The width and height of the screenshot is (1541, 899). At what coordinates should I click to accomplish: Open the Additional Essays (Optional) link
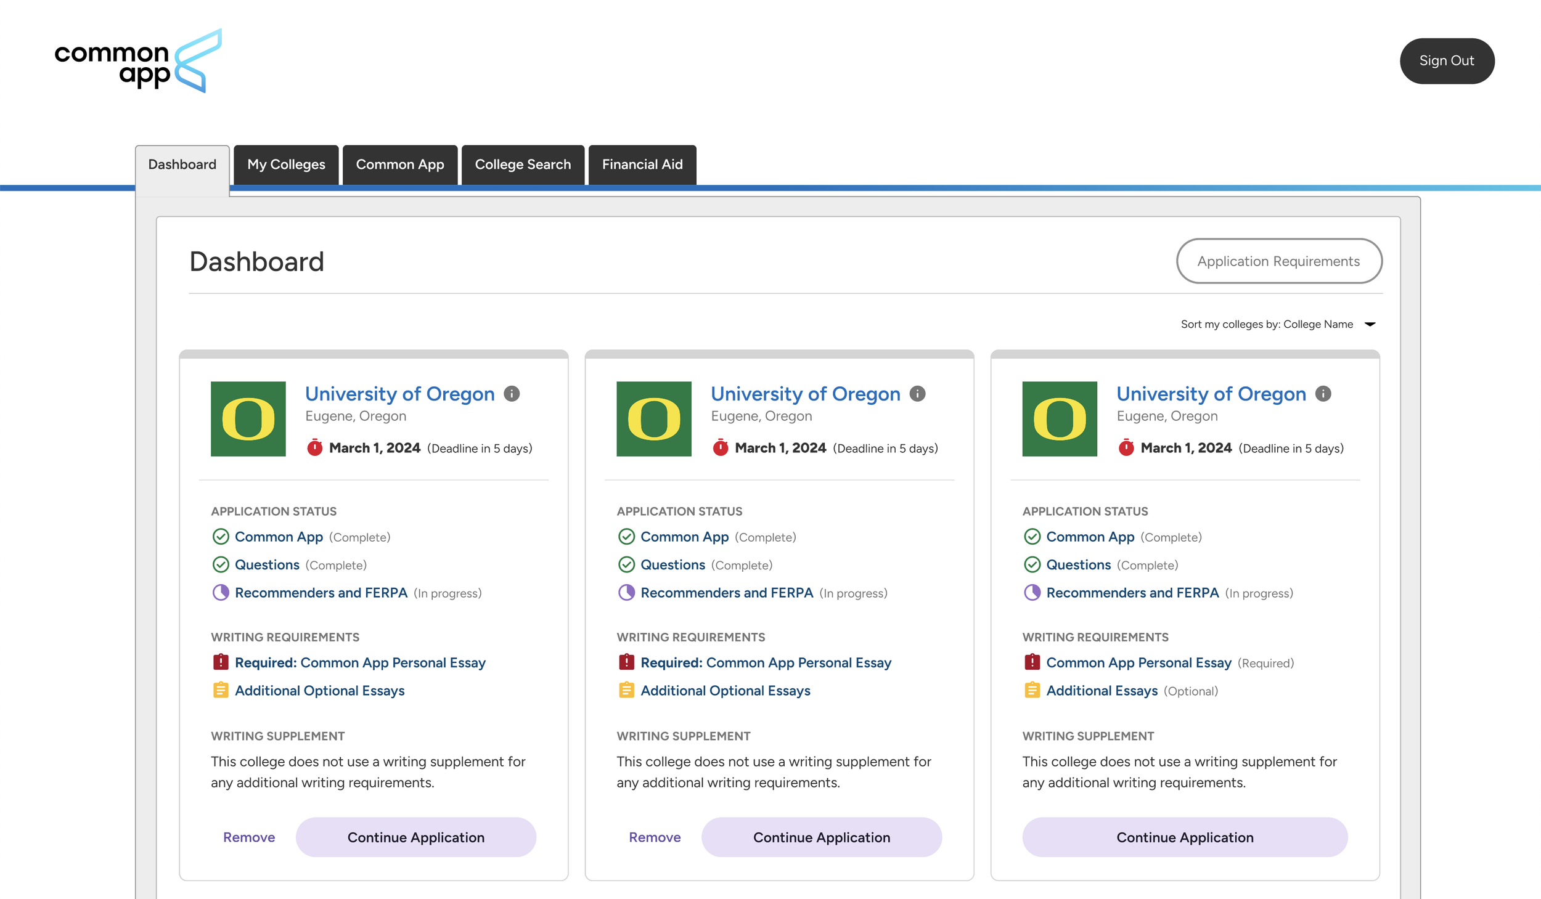click(1102, 690)
